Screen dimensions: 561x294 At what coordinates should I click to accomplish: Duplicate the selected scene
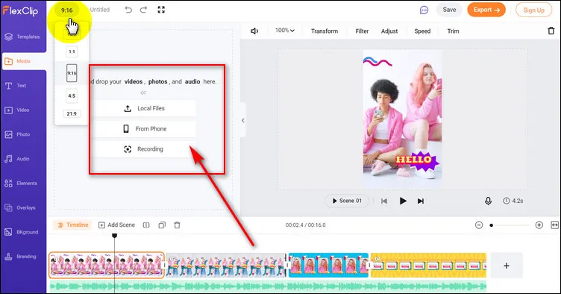click(162, 225)
